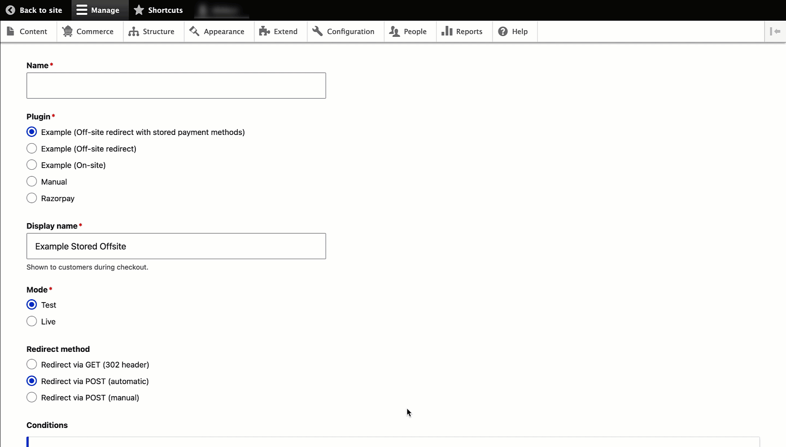Select the Example (Off-site redirect) plugin

[x=31, y=148]
